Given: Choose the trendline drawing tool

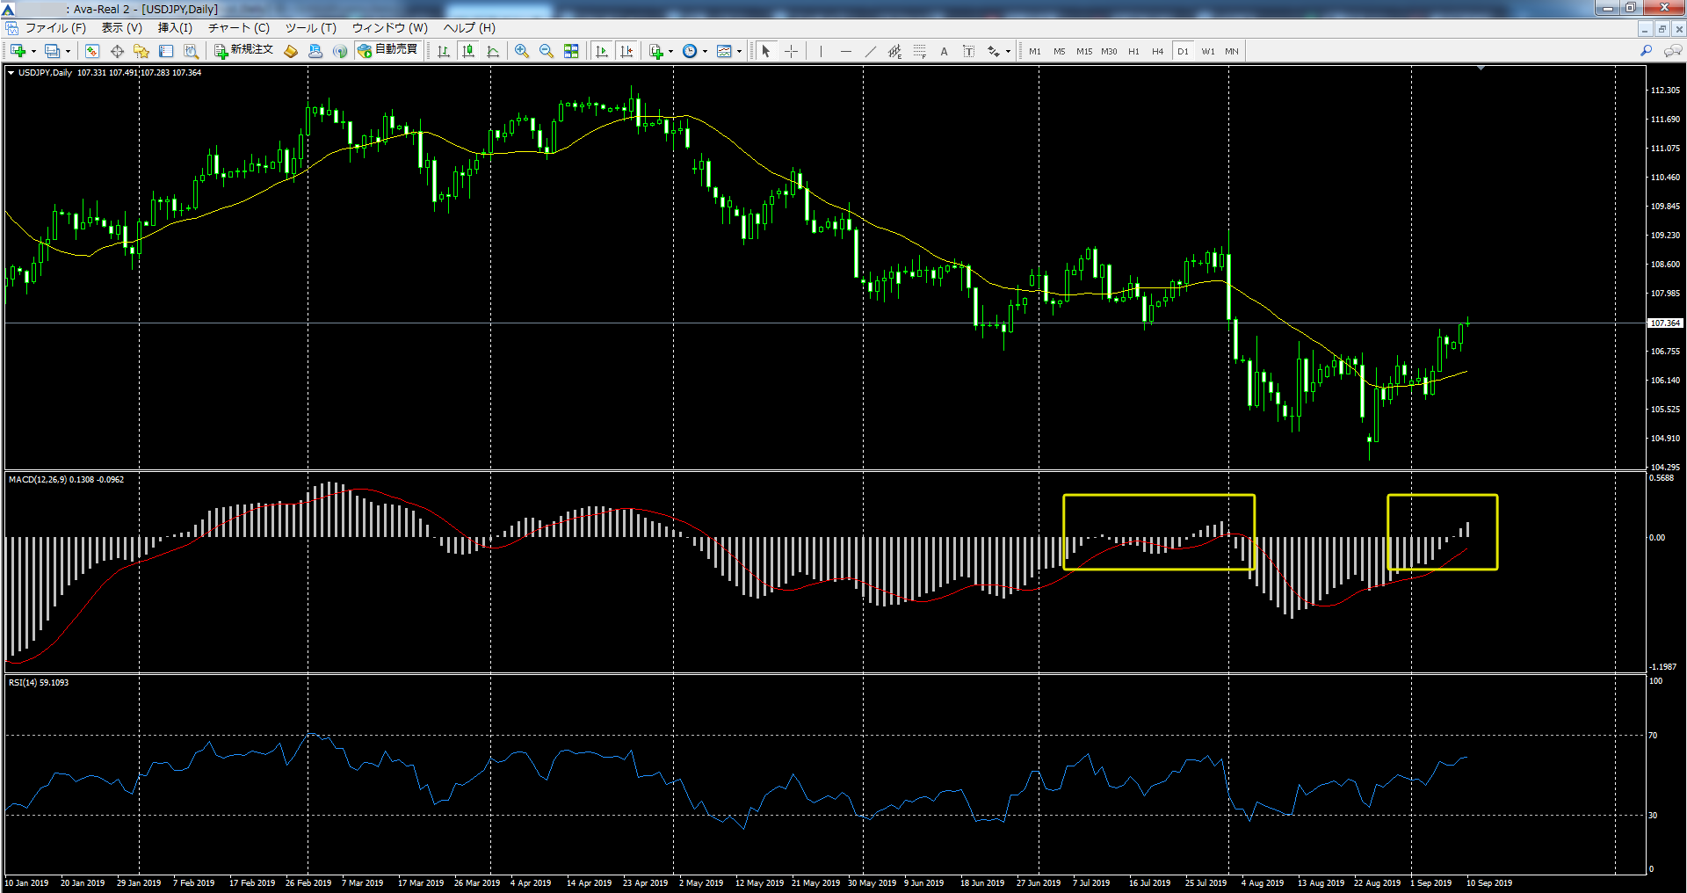Looking at the screenshot, I should click(x=870, y=51).
